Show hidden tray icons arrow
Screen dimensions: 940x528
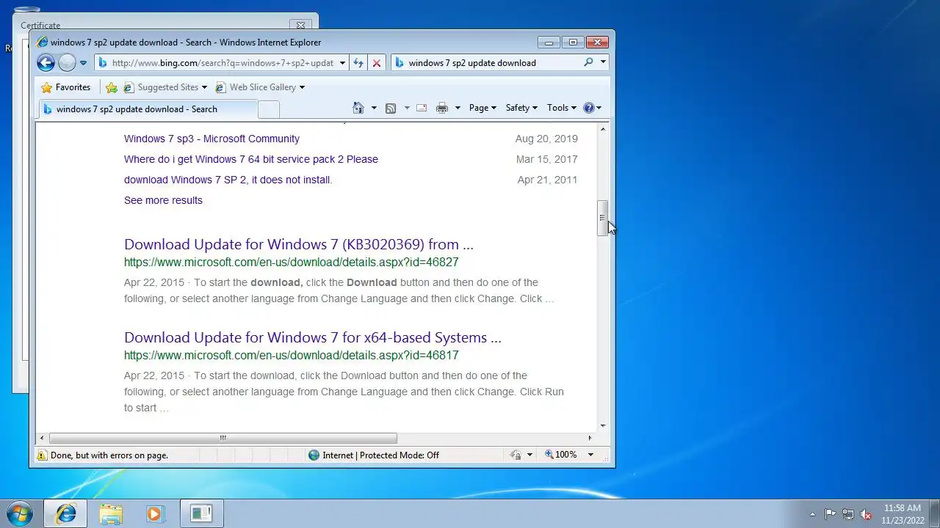pos(812,514)
